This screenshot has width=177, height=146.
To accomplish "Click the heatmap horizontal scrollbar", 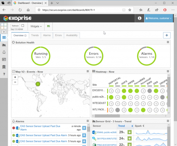I will pos(107,116).
